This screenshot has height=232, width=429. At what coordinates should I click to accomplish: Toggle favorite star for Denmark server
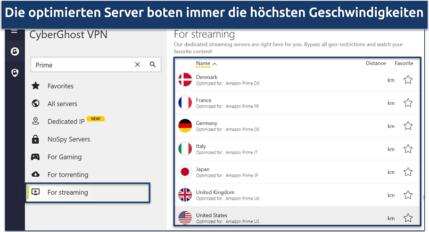[408, 80]
